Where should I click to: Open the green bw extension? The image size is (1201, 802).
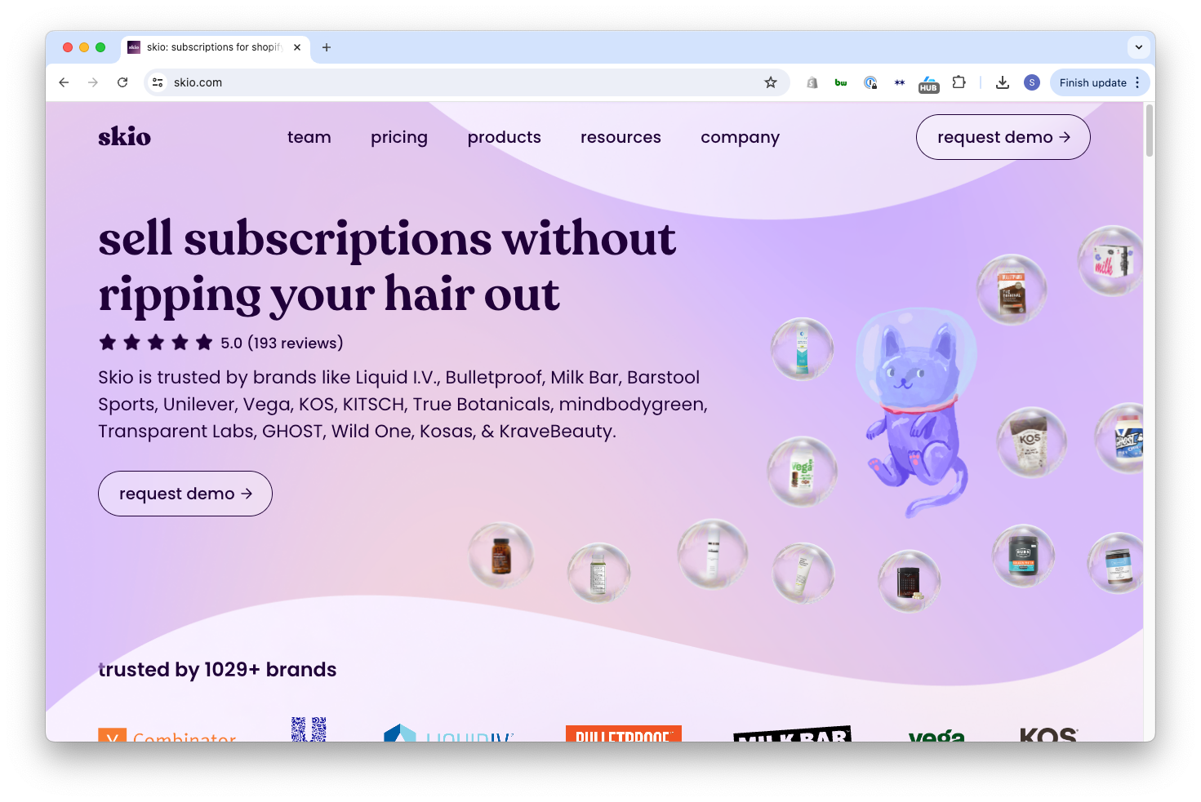click(841, 82)
